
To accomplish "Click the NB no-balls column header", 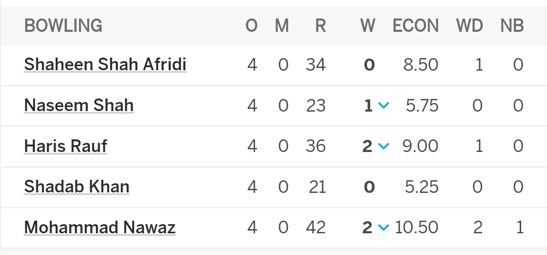I will click(x=512, y=26).
